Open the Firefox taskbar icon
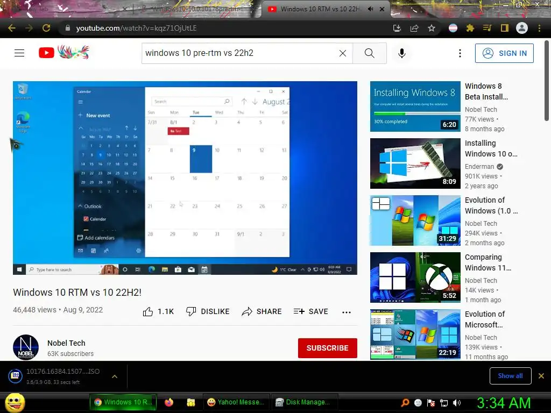Viewport: 551px width, 413px height. point(169,402)
